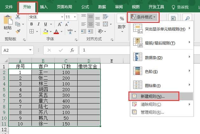Switch to the 插入 tab

coord(44,7)
